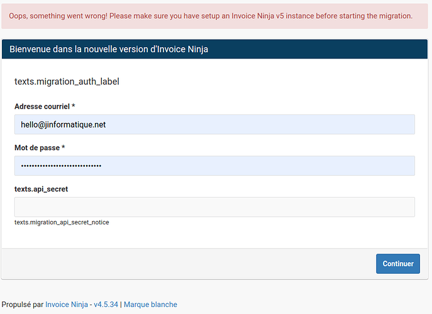This screenshot has height=314, width=432.
Task: Click the gray footer bar left of Continuer
Action: click(x=189, y=264)
